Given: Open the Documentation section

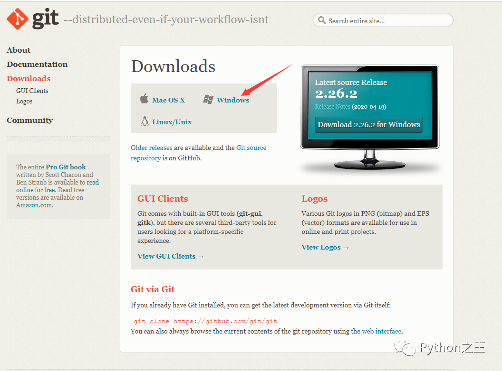Looking at the screenshot, I should pos(37,64).
